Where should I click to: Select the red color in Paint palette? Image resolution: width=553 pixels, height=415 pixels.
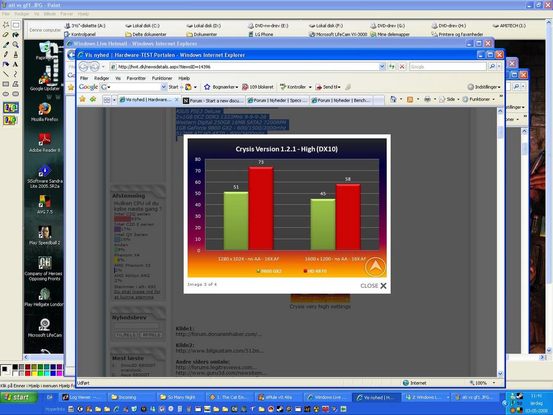(x=28, y=373)
